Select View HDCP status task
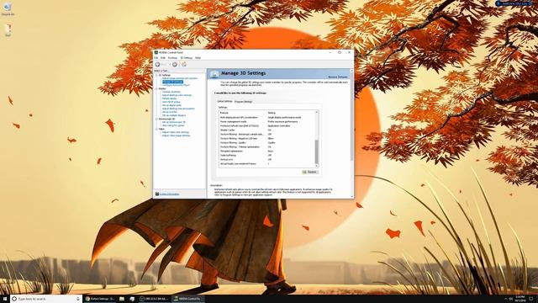Viewport: 538px width, 303px height. 171,102
